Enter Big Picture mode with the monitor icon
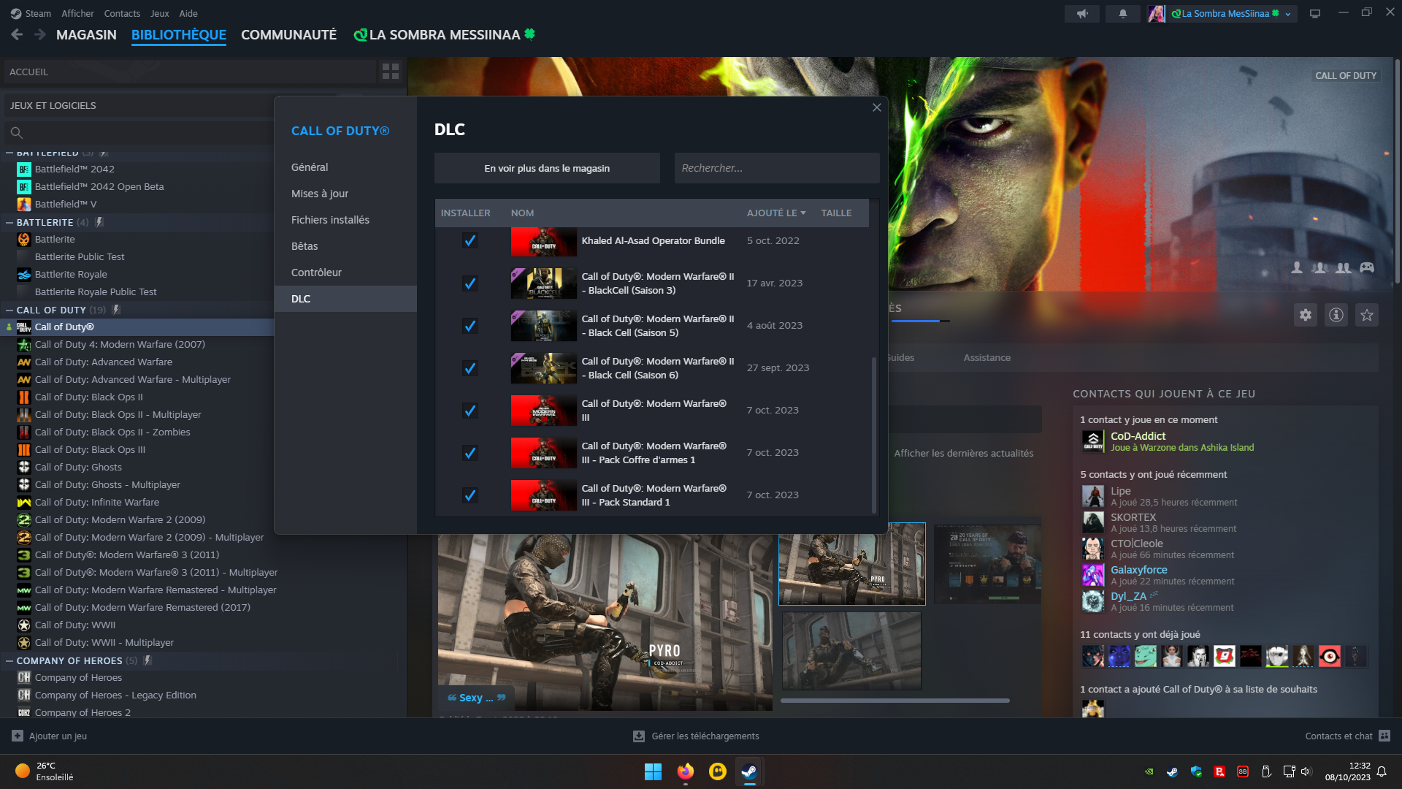Image resolution: width=1402 pixels, height=789 pixels. click(1316, 13)
